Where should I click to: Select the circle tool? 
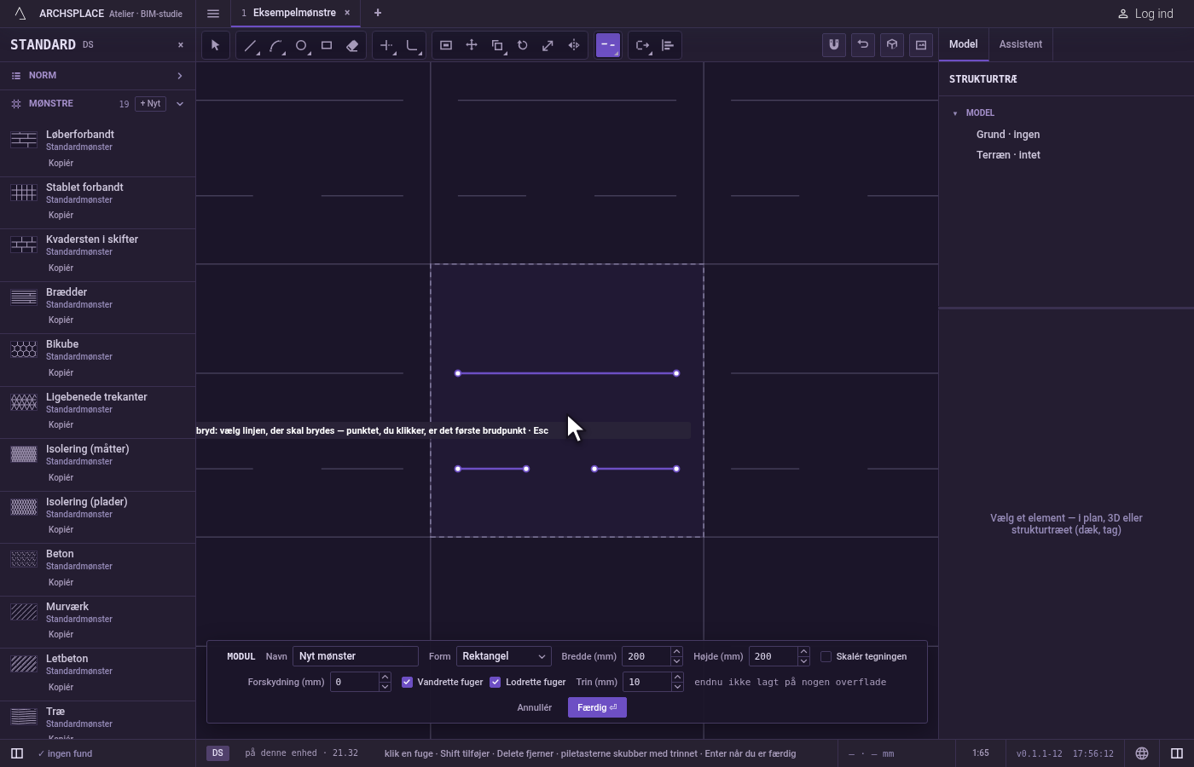pos(301,45)
